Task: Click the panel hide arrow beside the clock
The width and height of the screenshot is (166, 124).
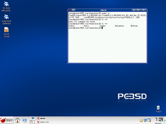Action: 165,120
